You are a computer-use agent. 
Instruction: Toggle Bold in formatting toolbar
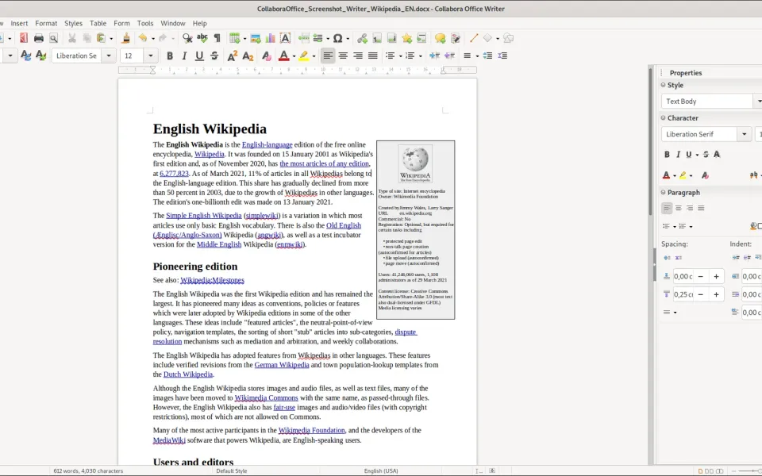pos(170,56)
